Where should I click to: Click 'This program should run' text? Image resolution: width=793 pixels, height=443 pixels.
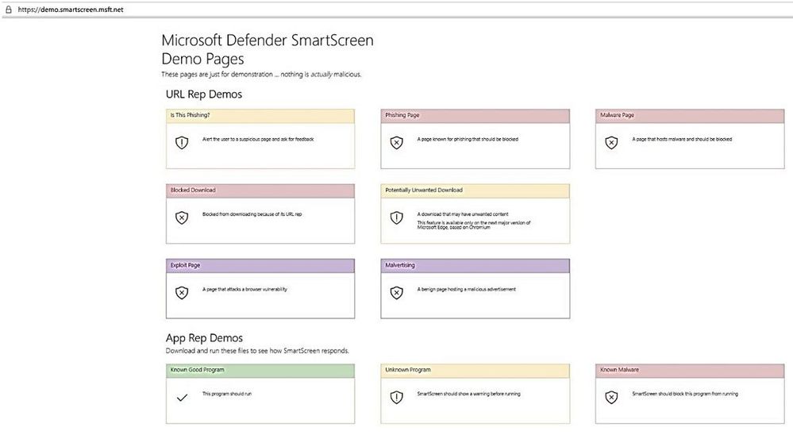[x=226, y=394]
